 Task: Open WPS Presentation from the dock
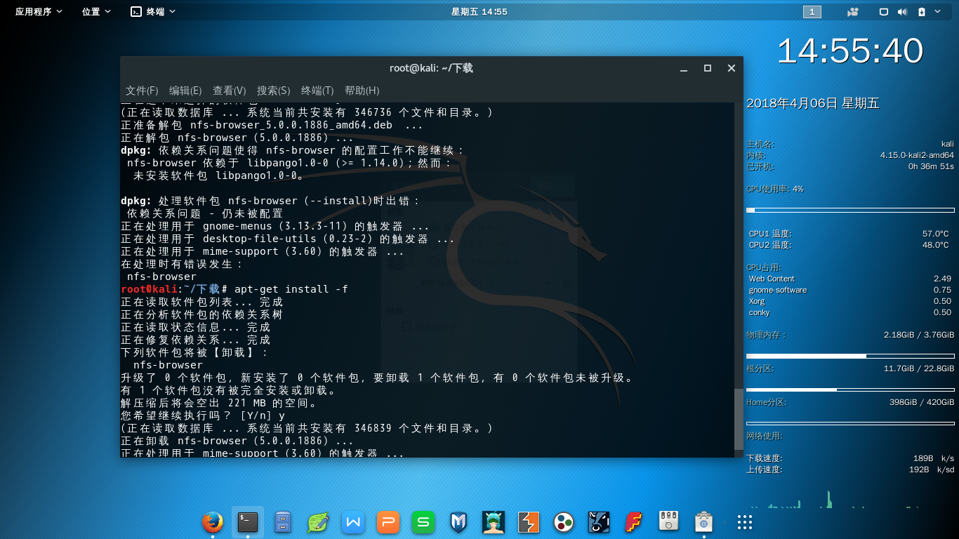coord(388,523)
